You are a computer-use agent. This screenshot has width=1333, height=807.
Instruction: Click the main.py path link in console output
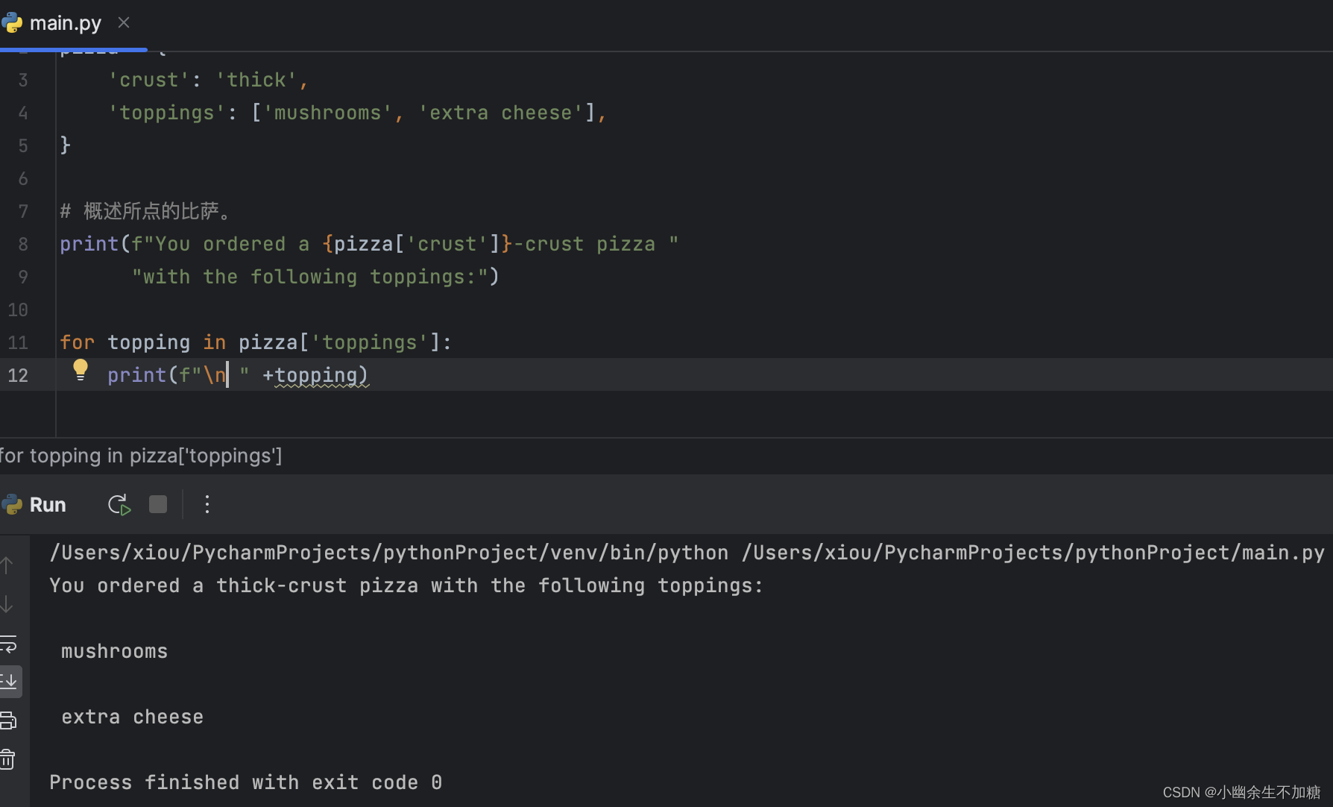pos(1033,553)
